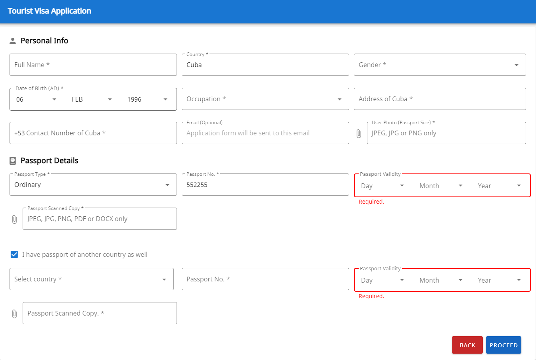
Task: Open the Select country dropdown
Action: click(92, 279)
